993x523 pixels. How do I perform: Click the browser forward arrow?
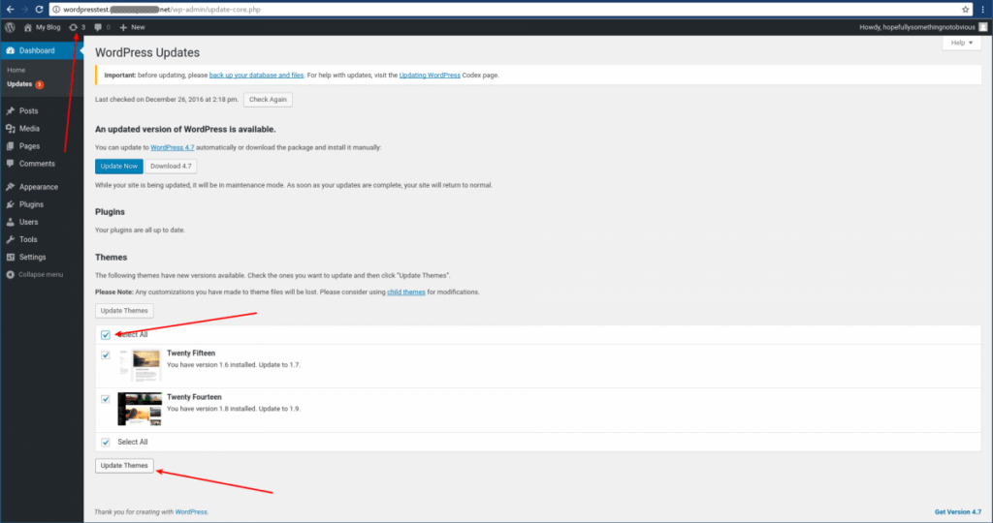(x=24, y=10)
